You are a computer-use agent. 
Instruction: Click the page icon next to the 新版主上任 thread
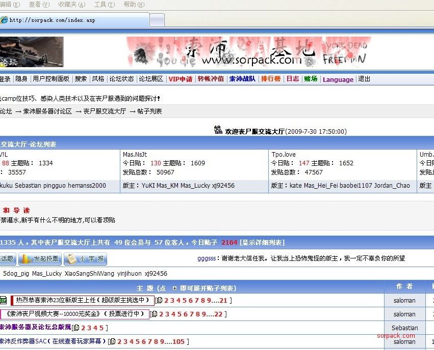(159, 300)
